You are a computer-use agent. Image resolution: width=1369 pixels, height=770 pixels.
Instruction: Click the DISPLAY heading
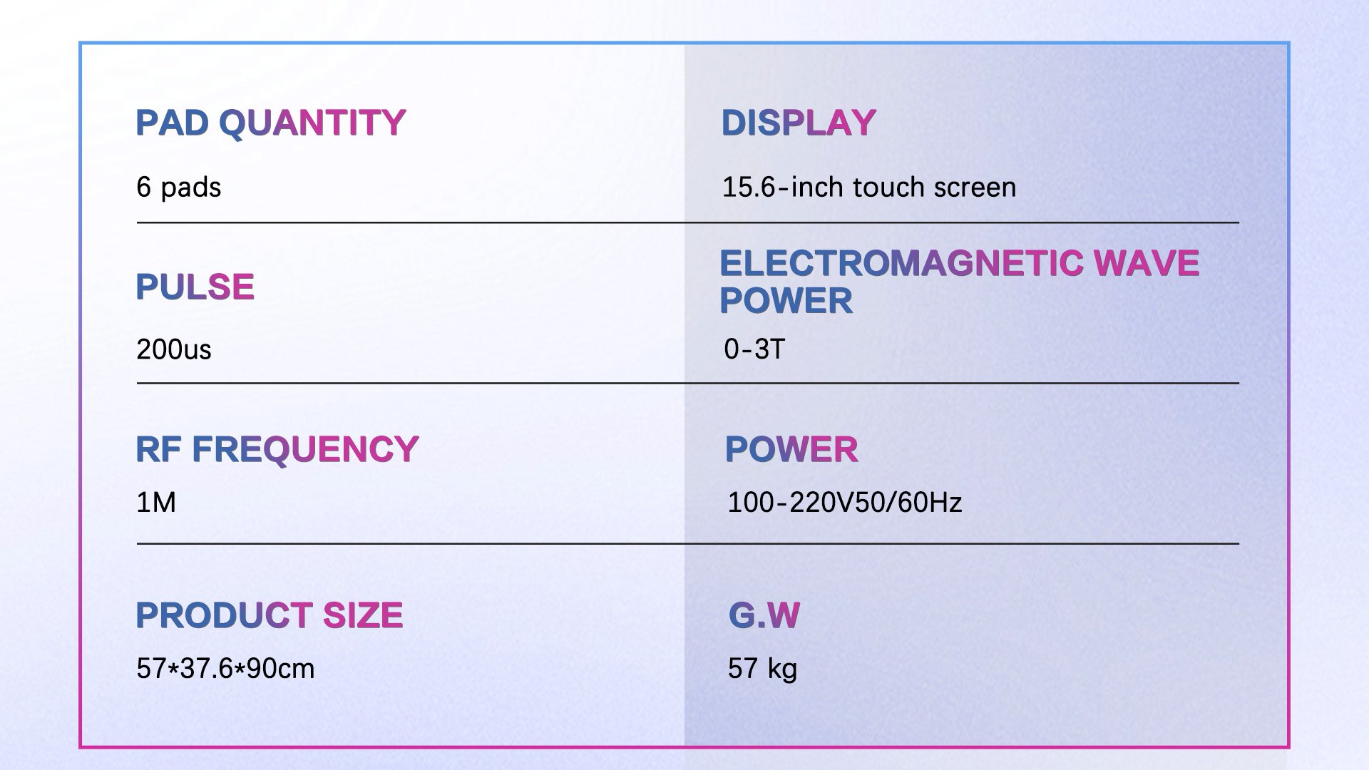[x=798, y=123]
